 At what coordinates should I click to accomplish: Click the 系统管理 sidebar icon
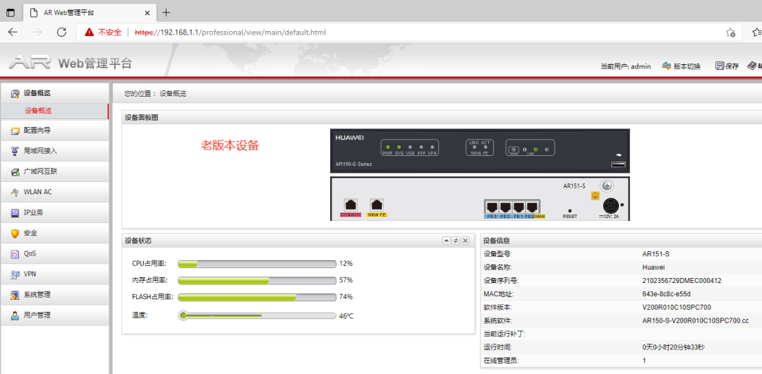(x=15, y=295)
